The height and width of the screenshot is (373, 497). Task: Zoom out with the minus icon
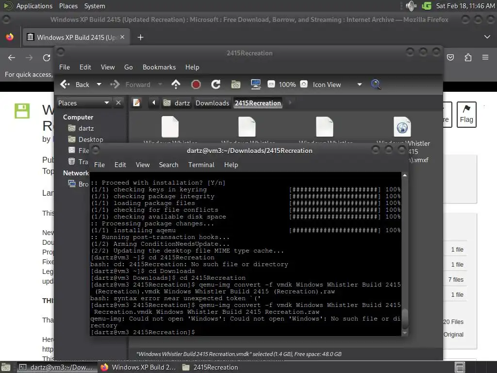[271, 85]
